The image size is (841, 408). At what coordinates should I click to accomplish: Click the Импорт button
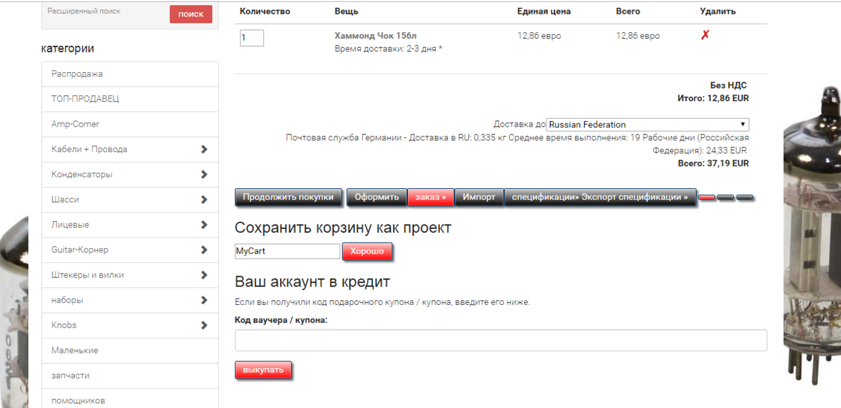[x=479, y=197]
